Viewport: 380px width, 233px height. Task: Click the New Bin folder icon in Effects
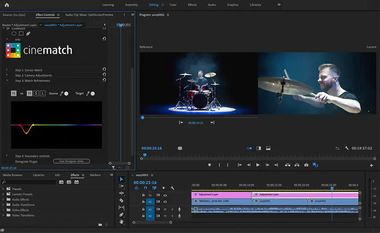pos(100,225)
